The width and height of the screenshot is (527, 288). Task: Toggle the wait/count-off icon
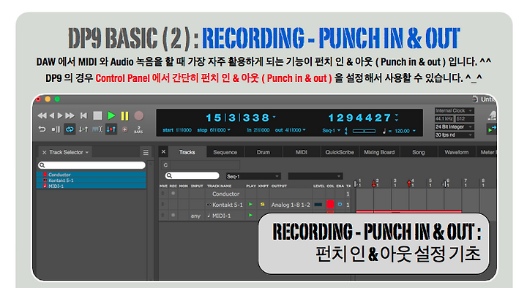pyautogui.click(x=56, y=129)
